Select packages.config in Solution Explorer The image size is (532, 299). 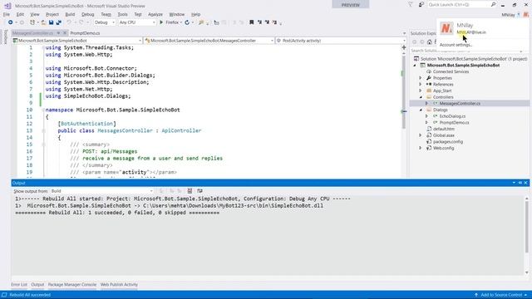point(448,142)
